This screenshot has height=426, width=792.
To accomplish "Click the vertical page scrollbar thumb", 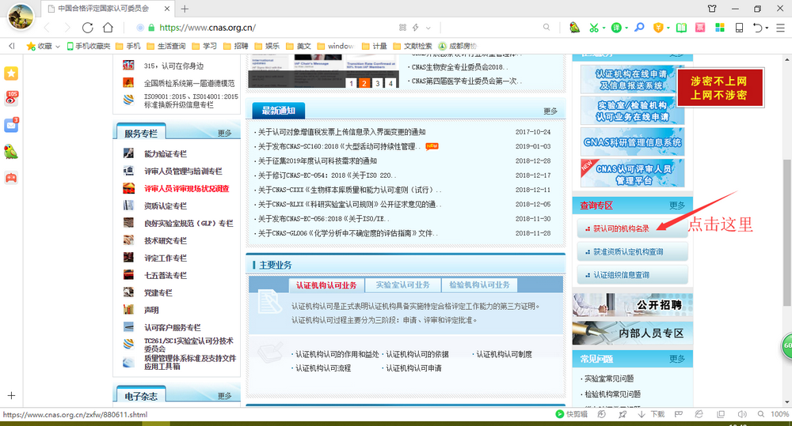I will click(x=786, y=232).
